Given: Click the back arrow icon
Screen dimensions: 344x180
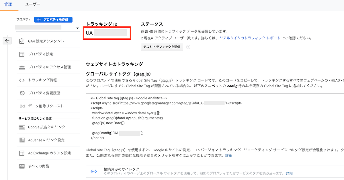Looking at the screenshot, I should coord(7,41).
